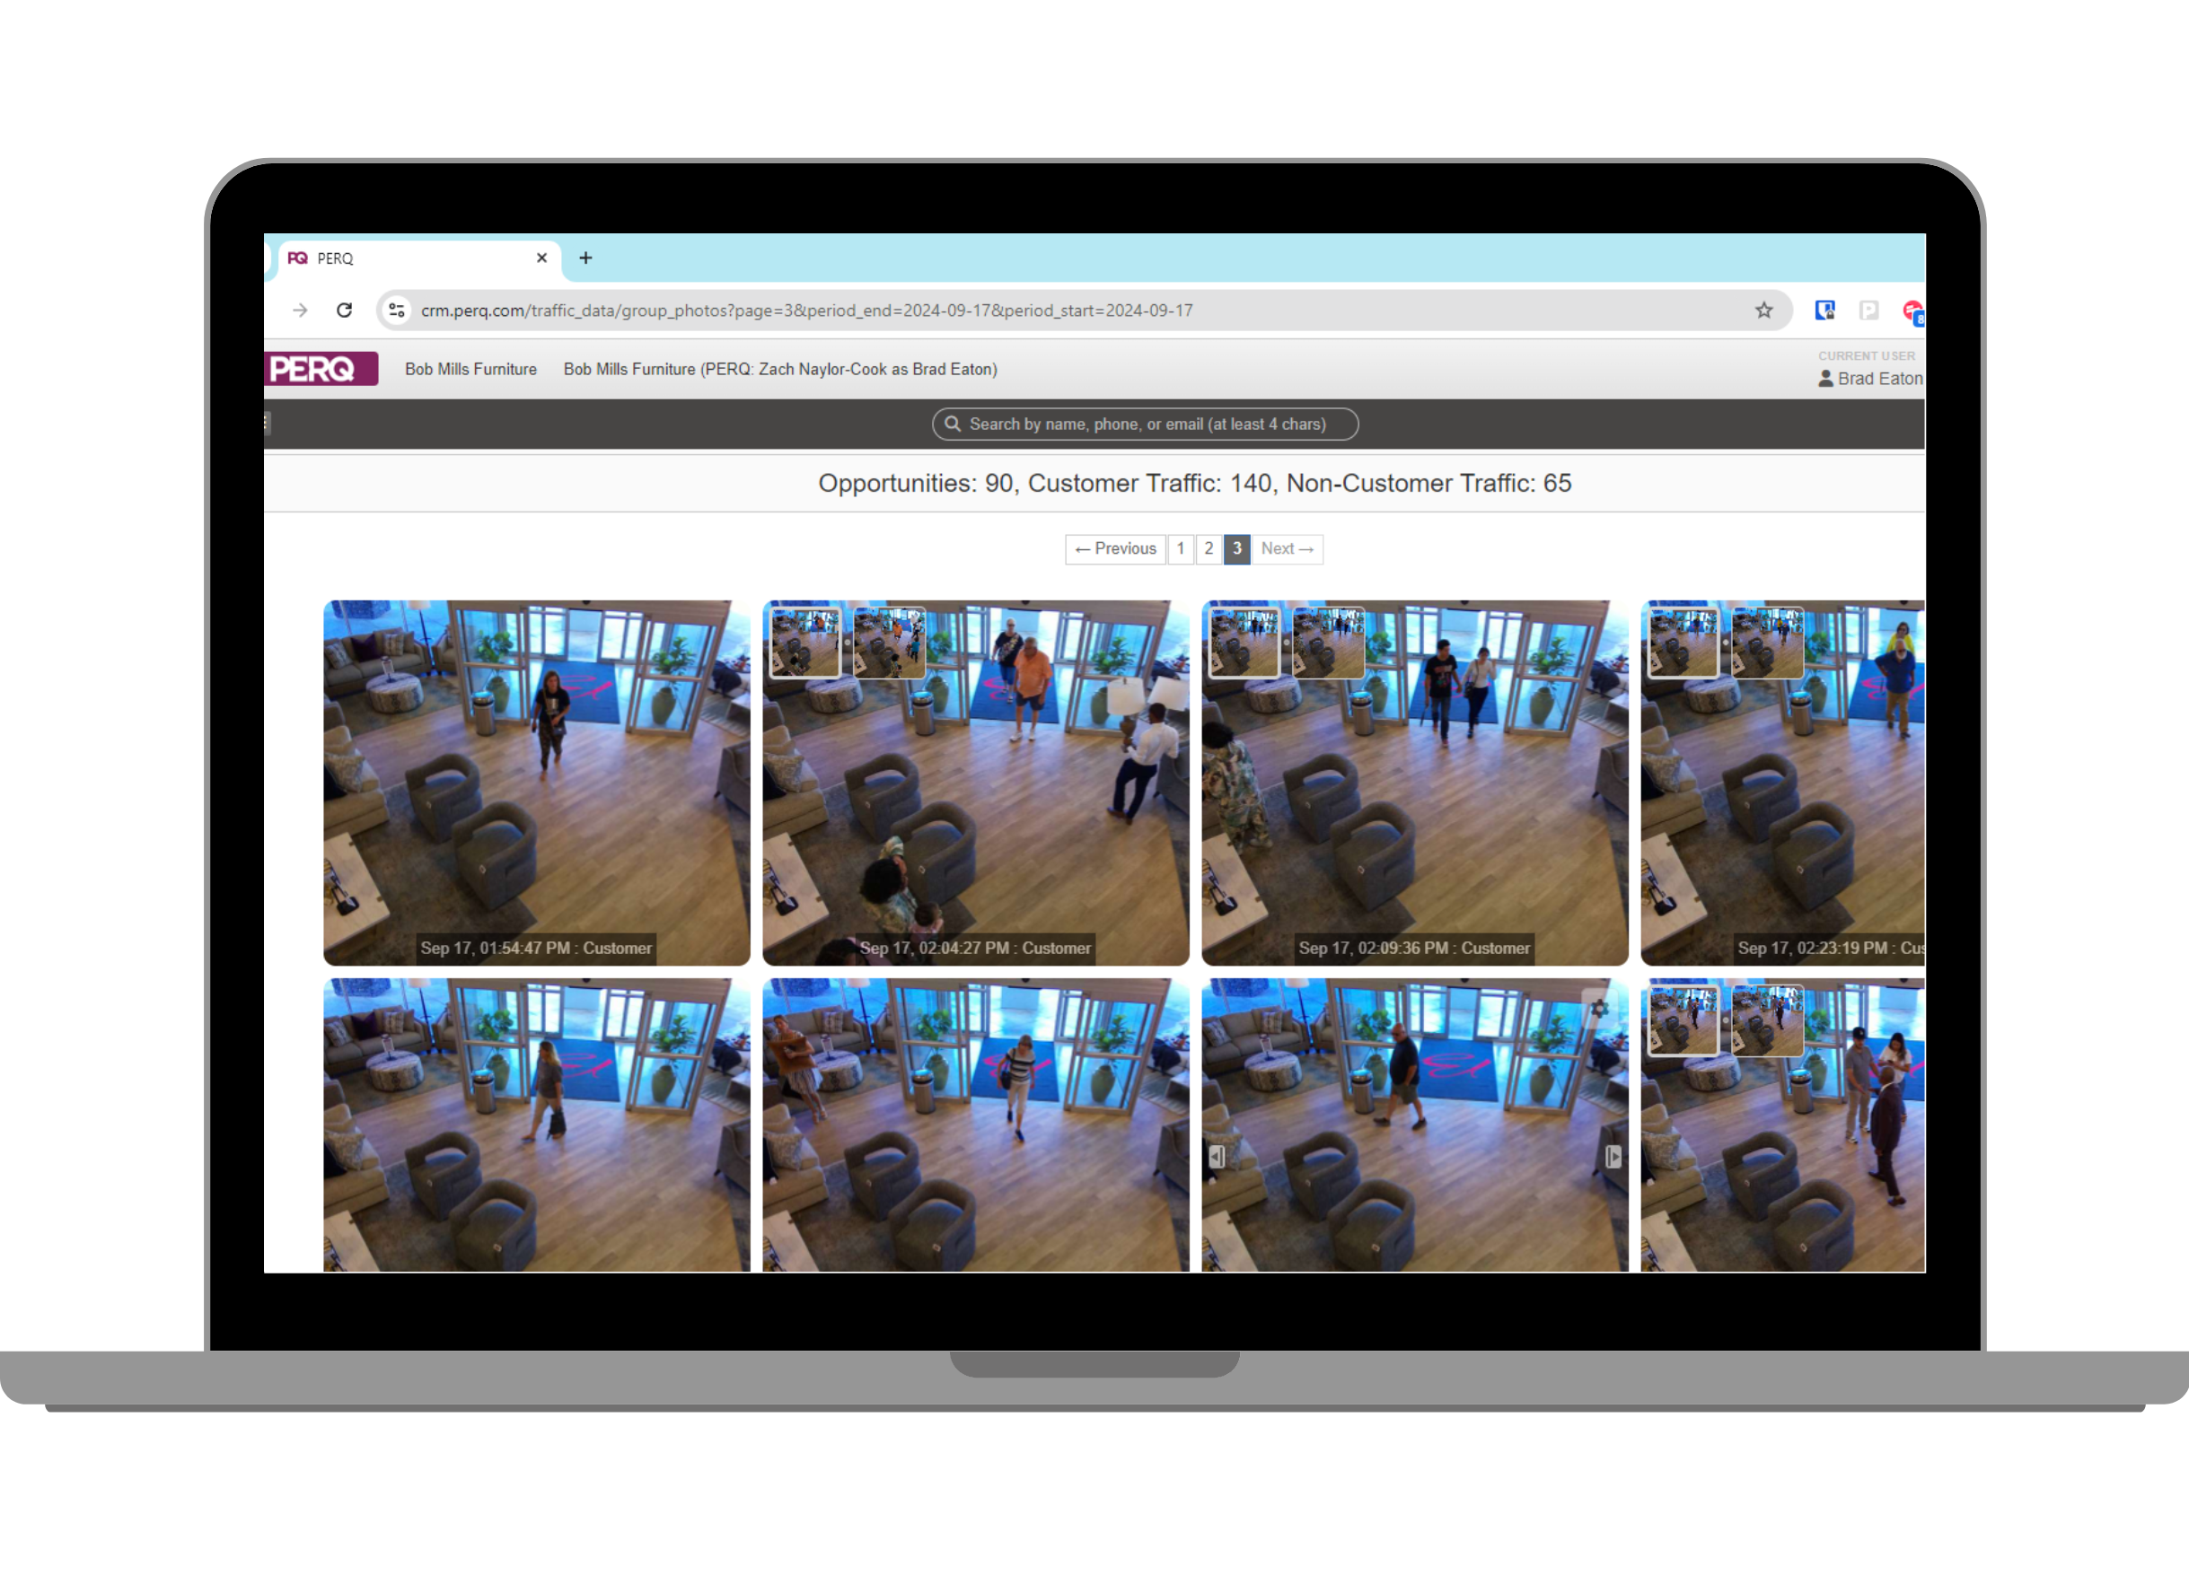Select second small thumbnail on 02:04:27 PM photo

click(889, 642)
